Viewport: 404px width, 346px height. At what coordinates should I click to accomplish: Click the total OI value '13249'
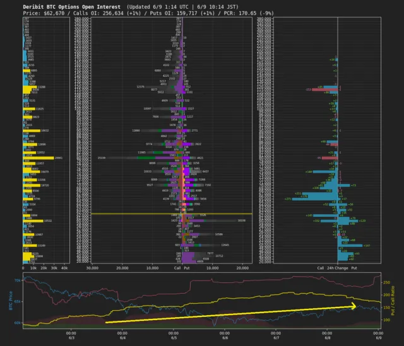pos(41,245)
